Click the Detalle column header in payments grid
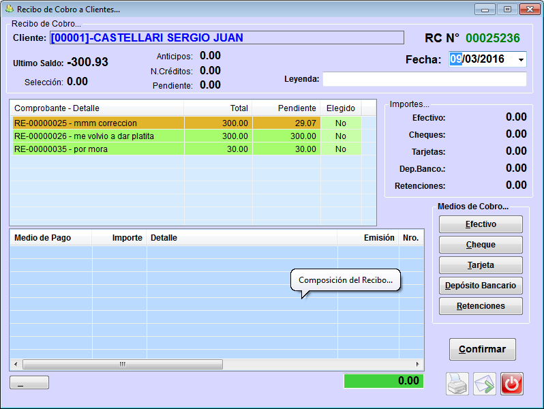Screen dimensions: 544x409 pyautogui.click(x=242, y=238)
